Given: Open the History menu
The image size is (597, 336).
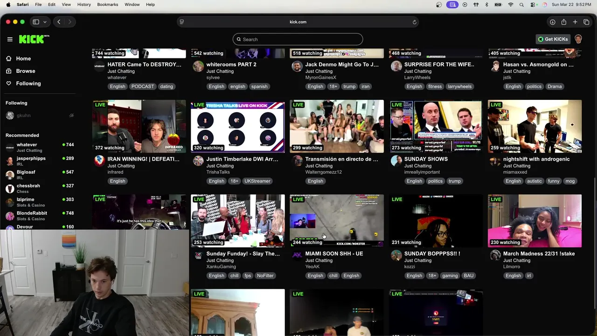Looking at the screenshot, I should pos(84,5).
